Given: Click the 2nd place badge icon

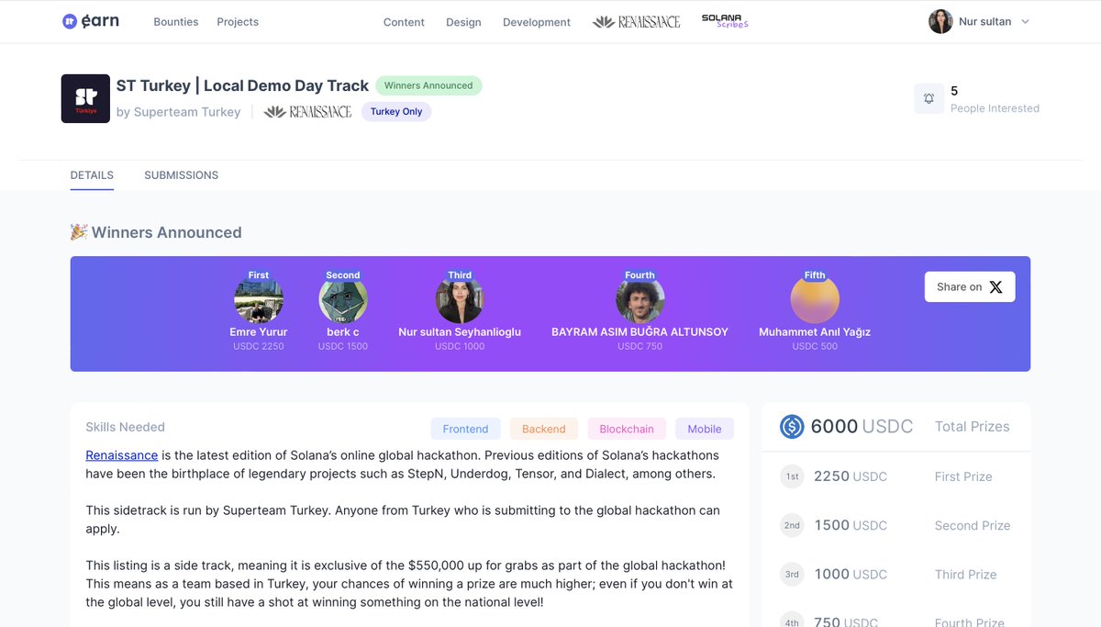Looking at the screenshot, I should [x=792, y=525].
